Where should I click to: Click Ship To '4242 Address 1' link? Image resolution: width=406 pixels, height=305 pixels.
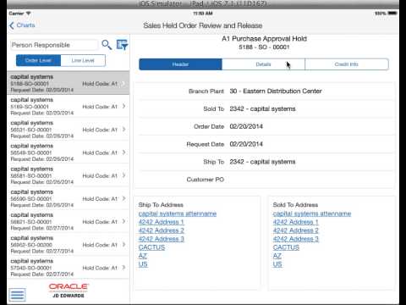[161, 222]
